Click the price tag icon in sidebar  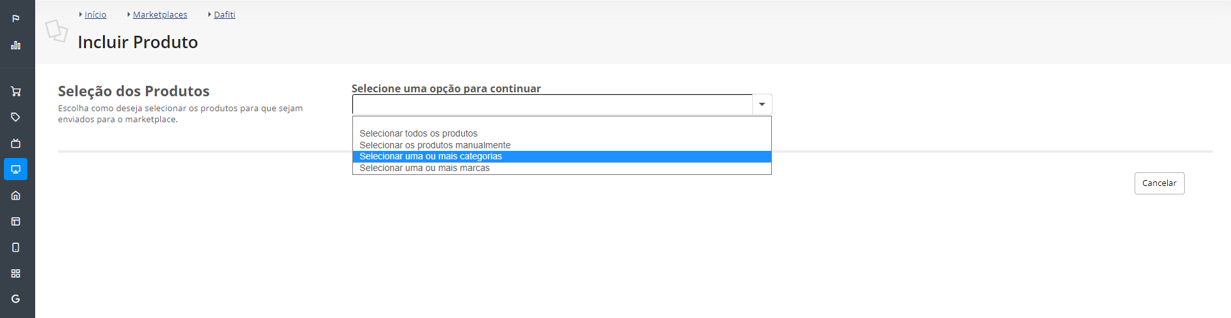(16, 117)
